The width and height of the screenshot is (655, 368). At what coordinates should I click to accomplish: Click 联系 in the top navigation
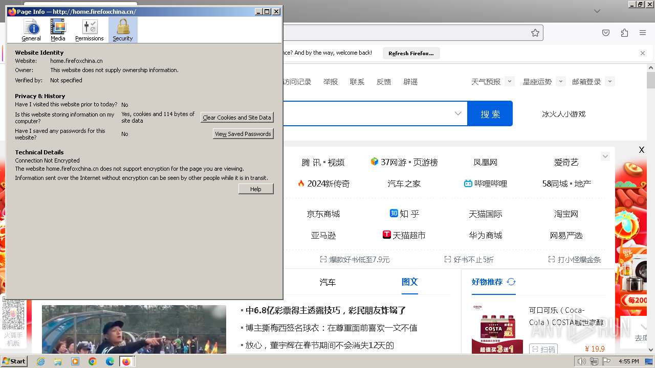click(357, 82)
